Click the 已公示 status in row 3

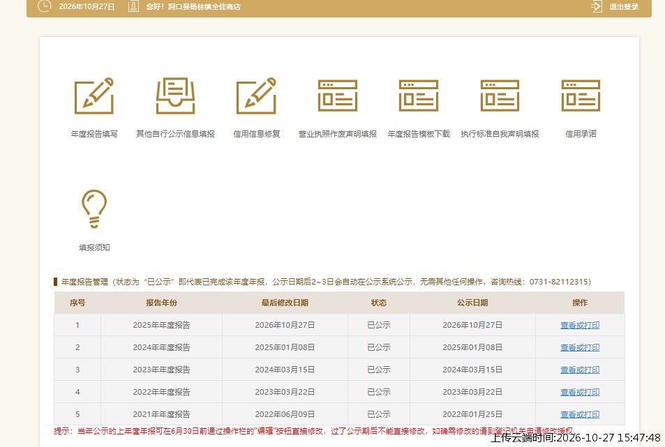click(x=379, y=370)
